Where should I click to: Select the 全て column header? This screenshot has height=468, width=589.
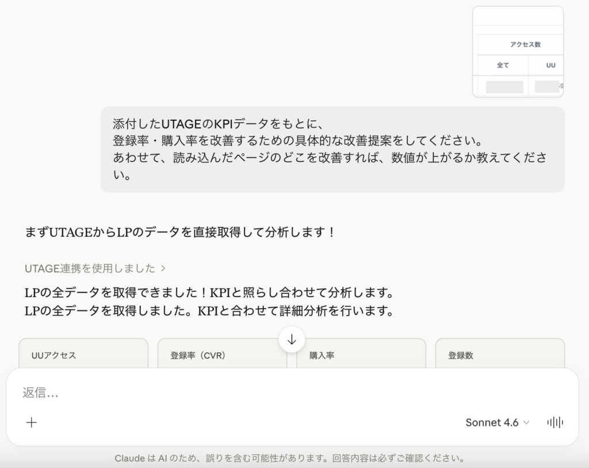(x=502, y=65)
